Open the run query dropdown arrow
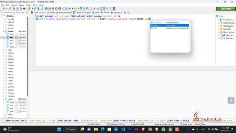The width and height of the screenshot is (236, 133). click(72, 8)
